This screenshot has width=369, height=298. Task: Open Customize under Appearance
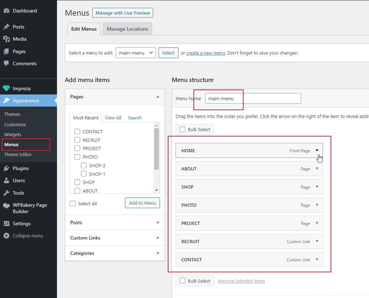tap(15, 124)
